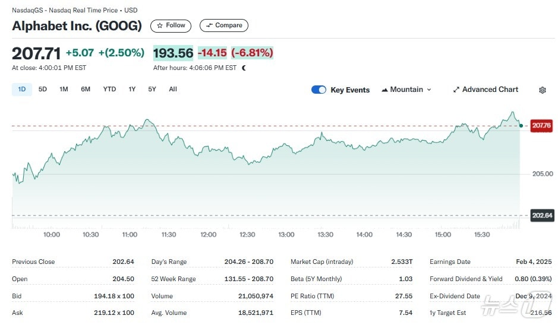Open the Advanced Chart link

tap(490, 90)
